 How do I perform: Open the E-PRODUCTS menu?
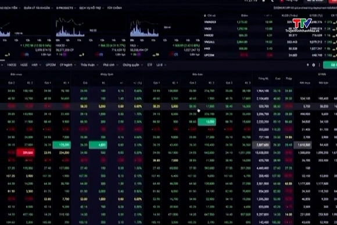point(66,8)
